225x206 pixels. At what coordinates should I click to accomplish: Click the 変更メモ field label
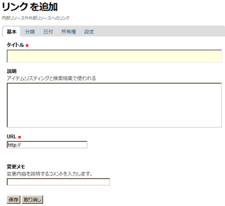(x=16, y=167)
